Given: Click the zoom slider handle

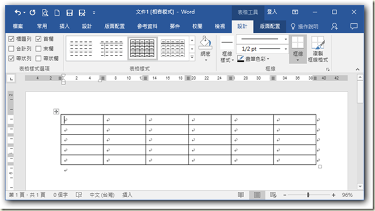Looking at the screenshot, I should click(308, 195).
